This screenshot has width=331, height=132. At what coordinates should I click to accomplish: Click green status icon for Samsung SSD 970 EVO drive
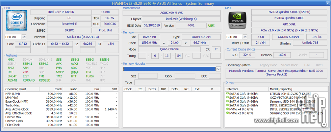click(x=227, y=113)
